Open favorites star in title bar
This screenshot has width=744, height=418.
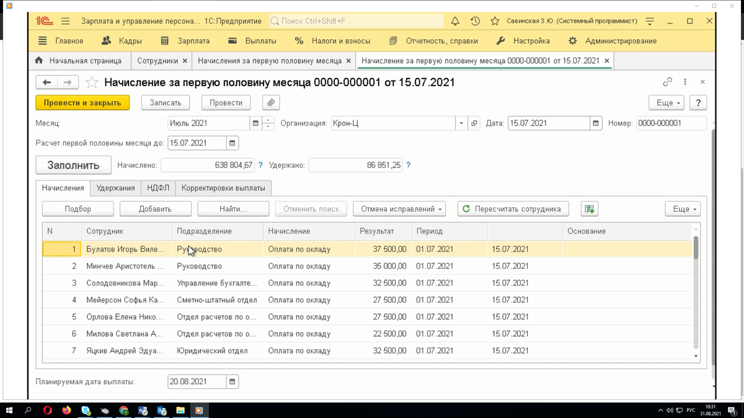(x=495, y=21)
